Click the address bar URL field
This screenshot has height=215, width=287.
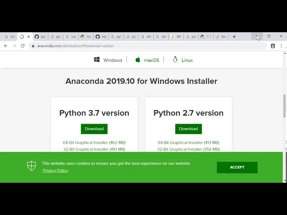click(148, 46)
